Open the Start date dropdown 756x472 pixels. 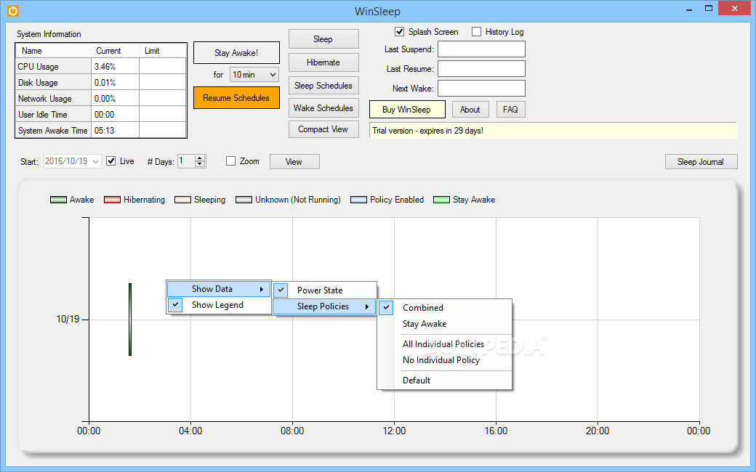tap(96, 161)
